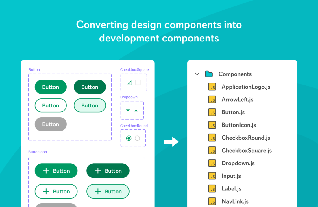Click the CheckboxSquare component label
Viewport: 318px width, 207px height.
[x=134, y=70]
